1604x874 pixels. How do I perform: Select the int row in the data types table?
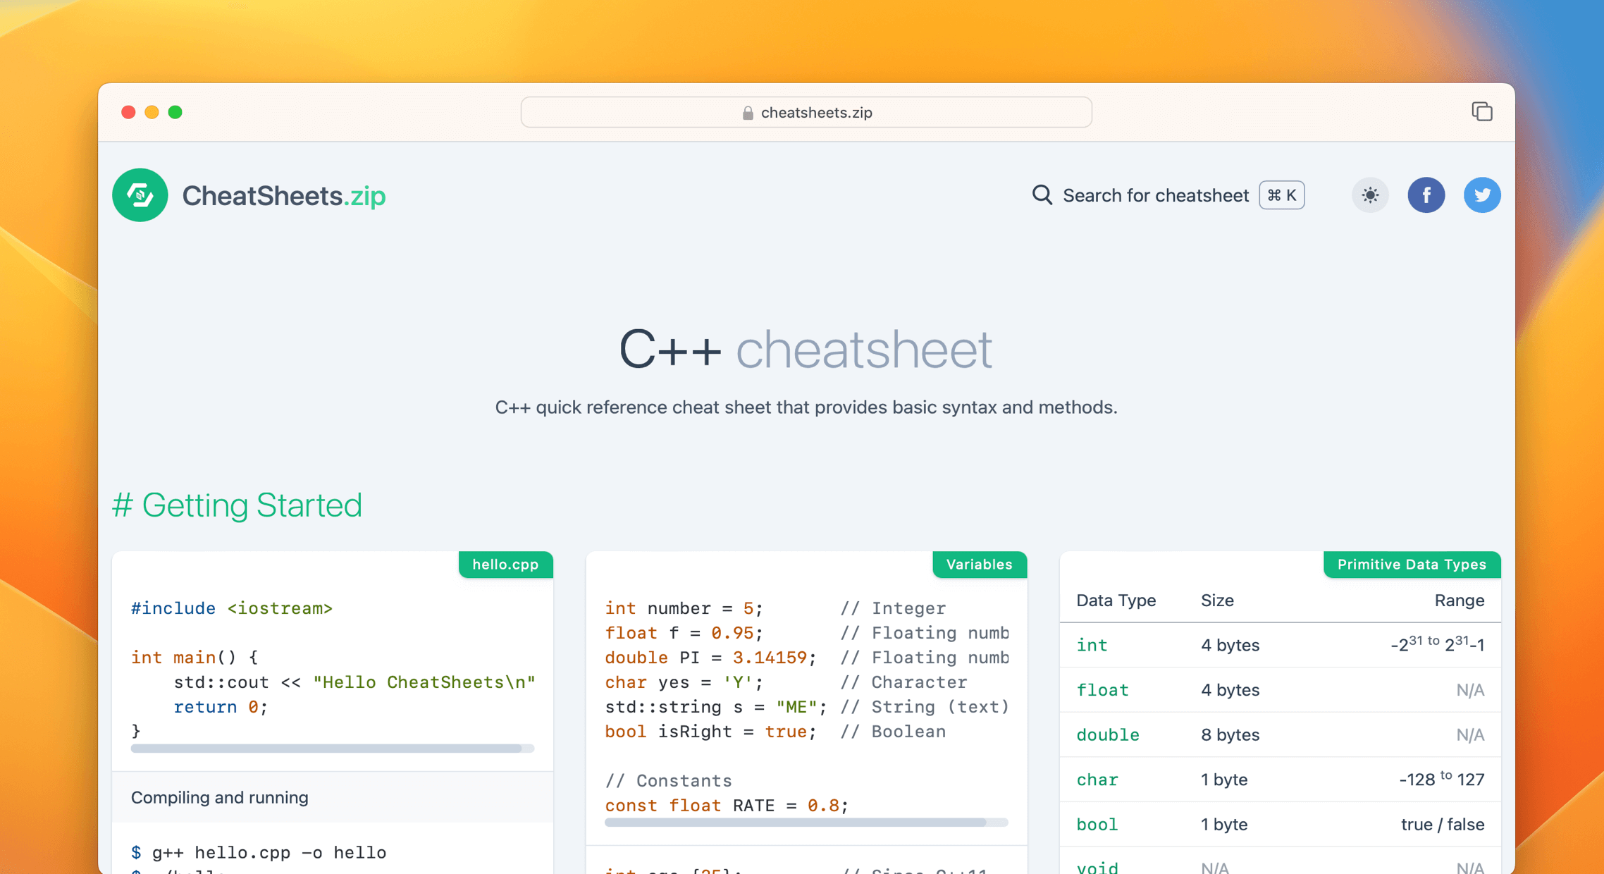coord(1092,645)
